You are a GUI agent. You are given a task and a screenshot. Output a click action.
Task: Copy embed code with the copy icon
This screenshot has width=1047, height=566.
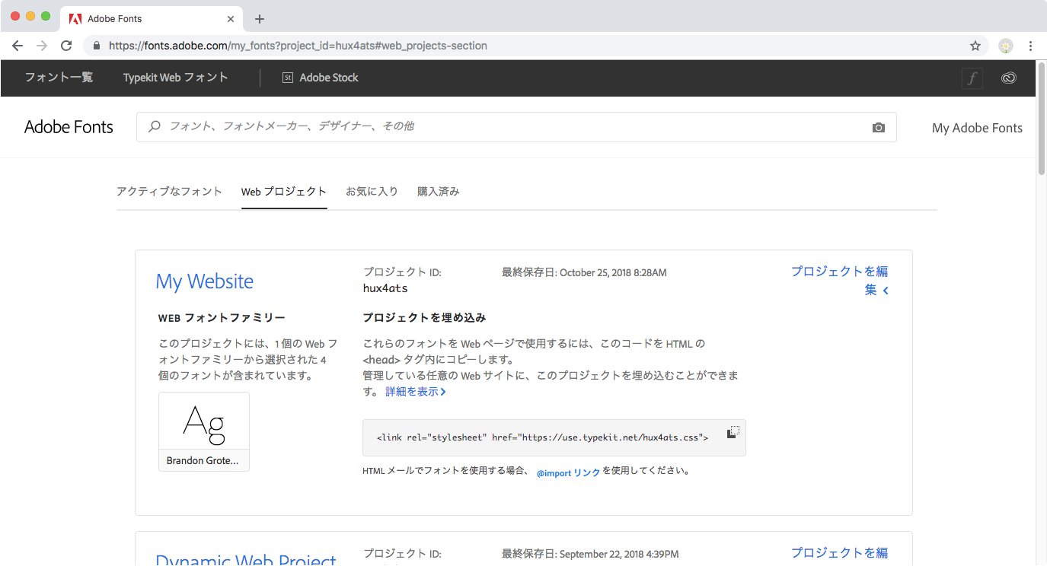(733, 432)
